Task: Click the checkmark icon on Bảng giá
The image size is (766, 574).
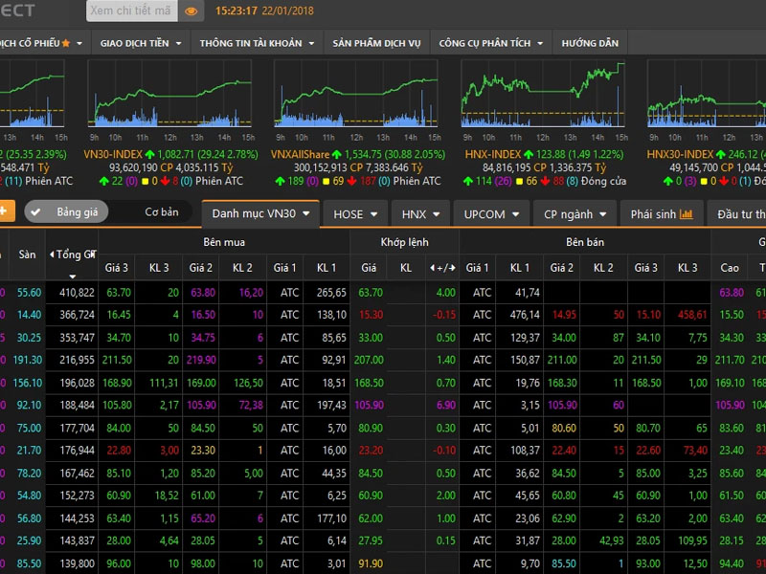Action: [x=35, y=212]
